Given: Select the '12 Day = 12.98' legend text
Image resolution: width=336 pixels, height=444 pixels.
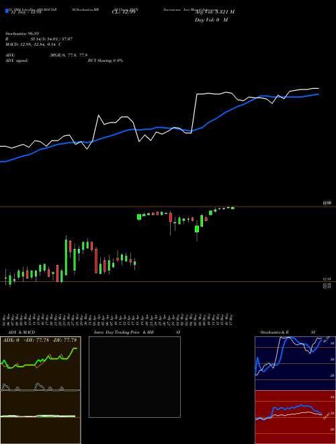Looking at the screenshot, I should [26, 12].
